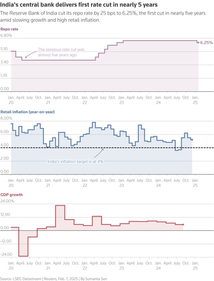Image resolution: width=214 pixels, height=281 pixels.
Task: Click the GDP growth peak above 12.00
Action: [x=60, y=205]
